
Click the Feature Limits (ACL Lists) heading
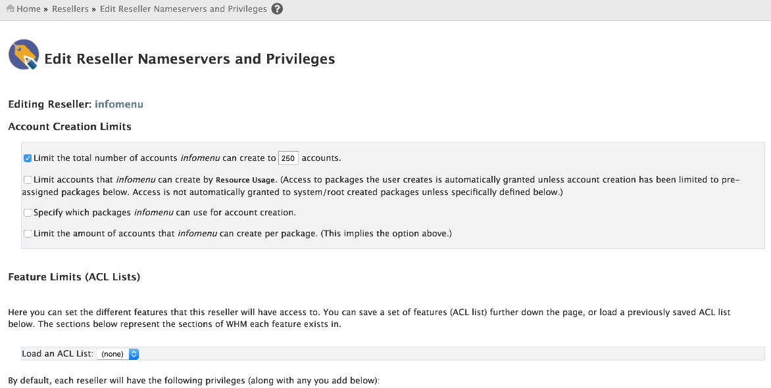click(x=74, y=277)
